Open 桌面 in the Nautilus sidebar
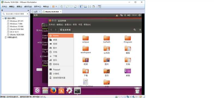214x98 pixels. point(61,40)
